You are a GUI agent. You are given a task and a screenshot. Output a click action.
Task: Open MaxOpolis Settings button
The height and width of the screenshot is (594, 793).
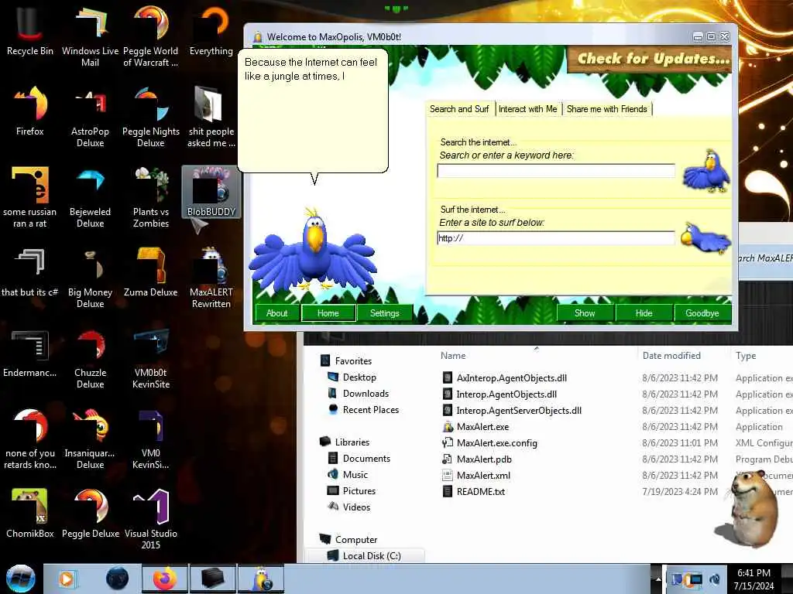click(384, 313)
